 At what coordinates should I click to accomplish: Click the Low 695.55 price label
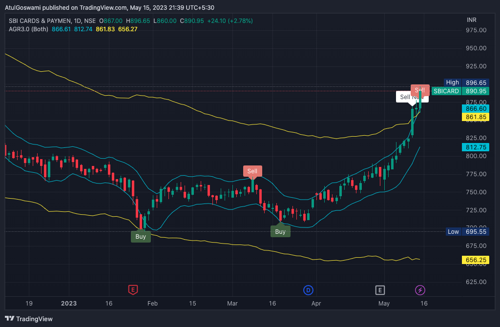(467, 232)
